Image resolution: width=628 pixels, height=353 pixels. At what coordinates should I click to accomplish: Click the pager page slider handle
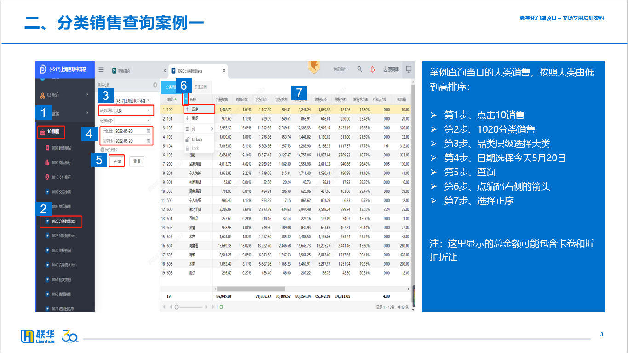(176, 307)
